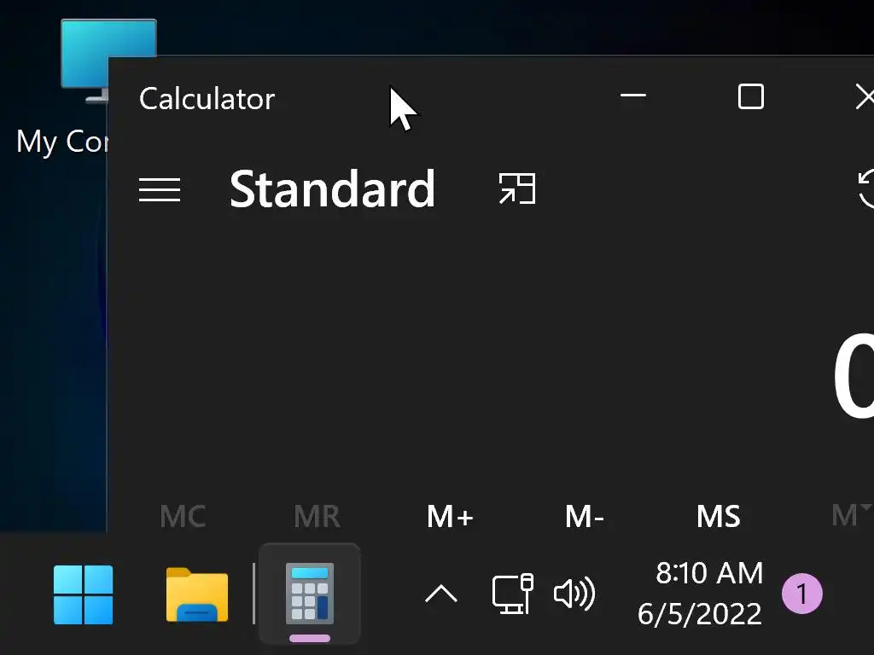Click the MC memory clear button
This screenshot has width=874, height=655.
[183, 516]
